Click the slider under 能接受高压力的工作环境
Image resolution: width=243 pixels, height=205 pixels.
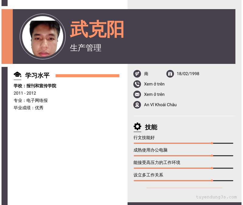point(183,168)
